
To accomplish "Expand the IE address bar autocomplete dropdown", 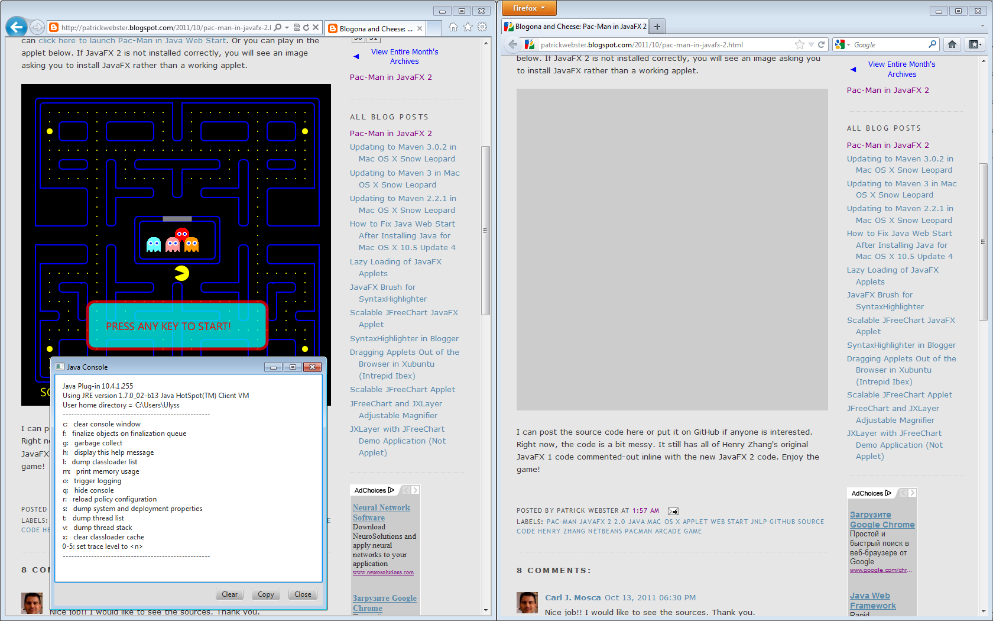I will [x=287, y=27].
